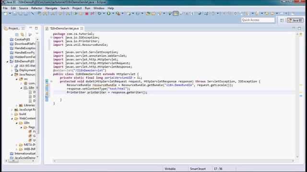307x172 pixels.
Task: Collapse the import block fold marker
Action: click(x=51, y=37)
